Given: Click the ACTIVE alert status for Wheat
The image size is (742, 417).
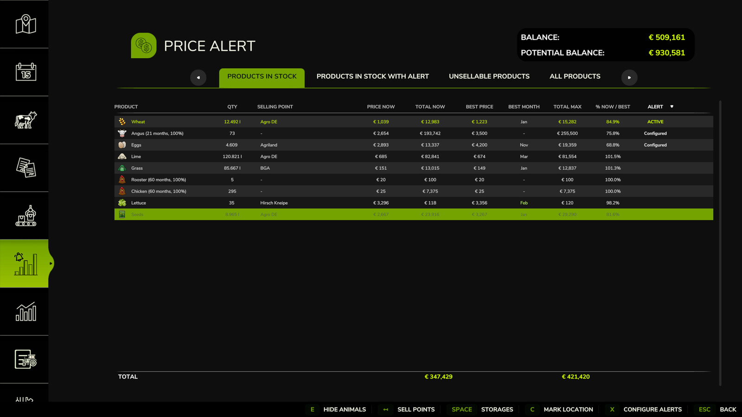Looking at the screenshot, I should [655, 122].
